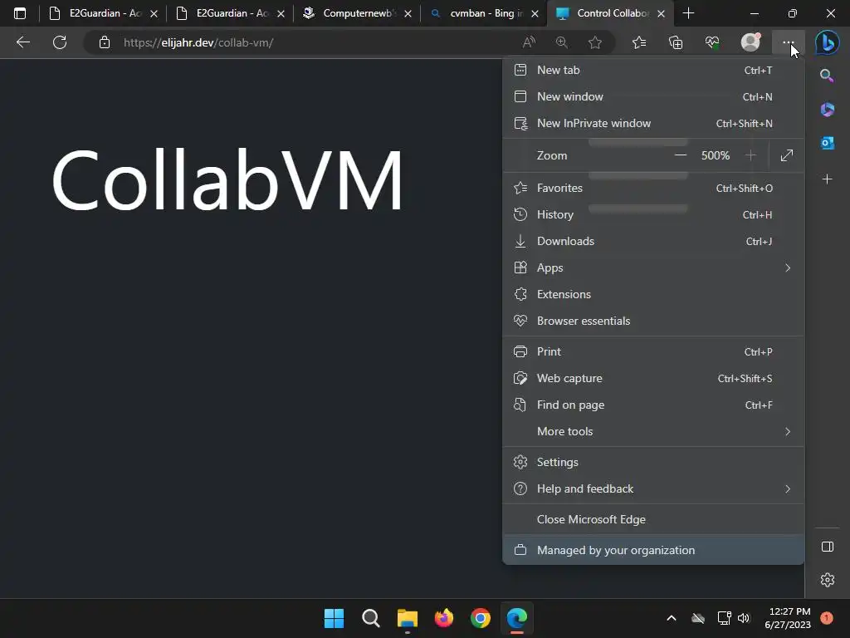Open sidebar settings gear icon
This screenshot has width=850, height=638.
[x=828, y=580]
